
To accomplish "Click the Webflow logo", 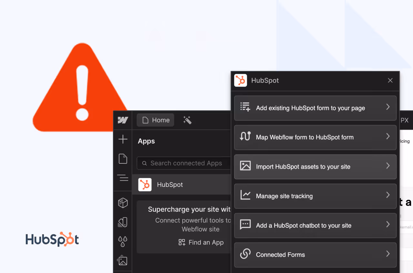I will 123,120.
